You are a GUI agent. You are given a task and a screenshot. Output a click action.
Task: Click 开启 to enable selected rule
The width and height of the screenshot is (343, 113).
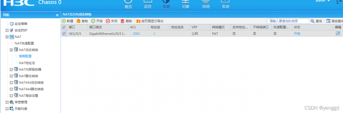[x=97, y=21]
